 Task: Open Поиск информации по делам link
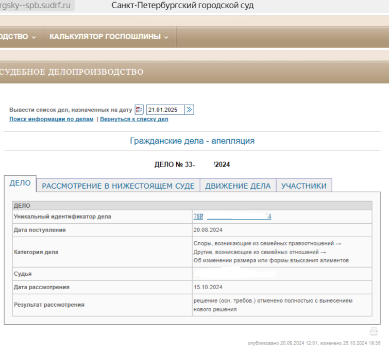52,119
